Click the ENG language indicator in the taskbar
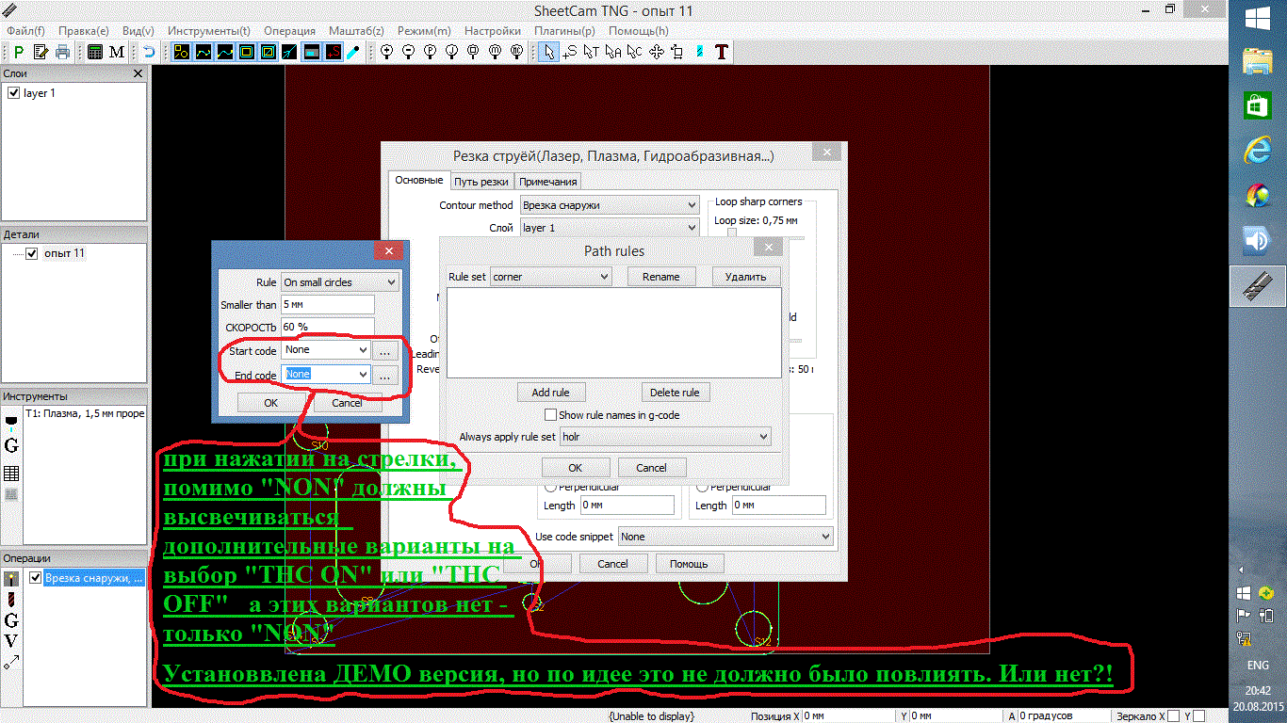This screenshot has width=1287, height=723. tap(1258, 665)
